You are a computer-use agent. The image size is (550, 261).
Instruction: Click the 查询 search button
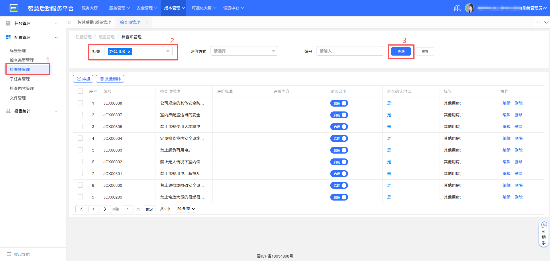tap(401, 51)
